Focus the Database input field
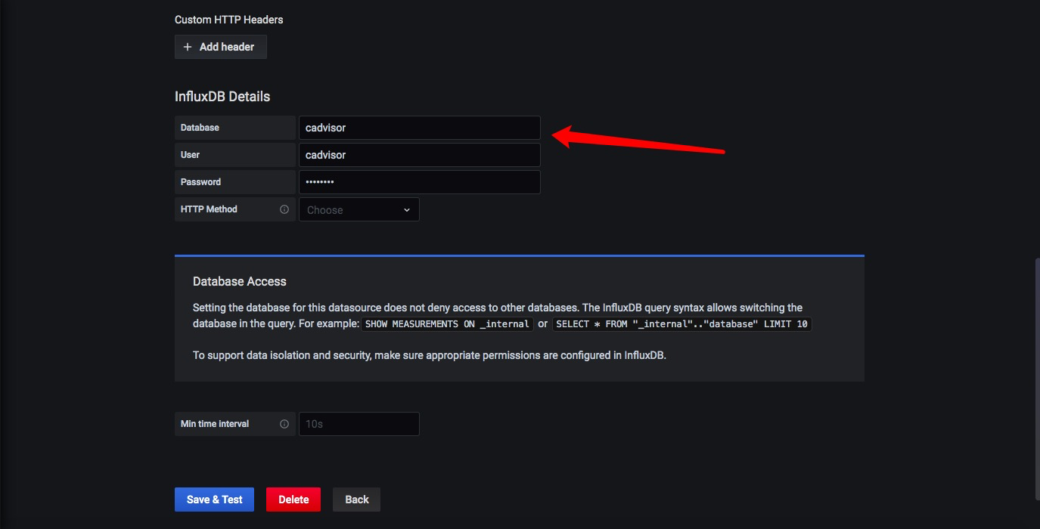The width and height of the screenshot is (1040, 529). point(420,128)
